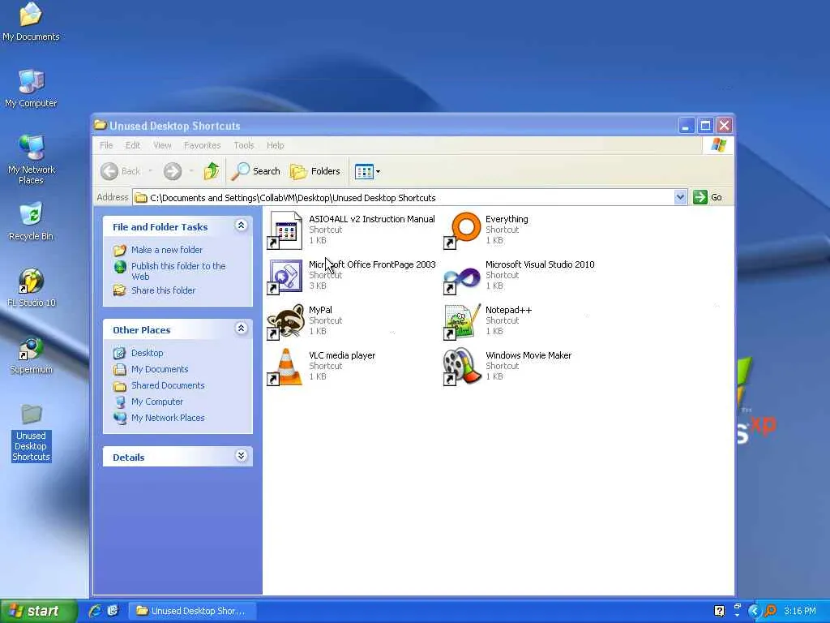Click the taskbar clock showing 3:16 PM

(800, 611)
